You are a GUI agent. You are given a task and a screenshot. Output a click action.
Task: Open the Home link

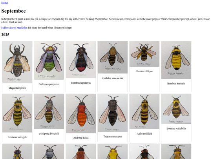click(x=4, y=3)
